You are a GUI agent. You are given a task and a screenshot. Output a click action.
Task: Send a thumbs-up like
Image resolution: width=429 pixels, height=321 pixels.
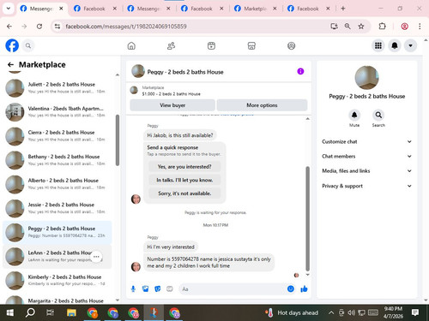304,289
